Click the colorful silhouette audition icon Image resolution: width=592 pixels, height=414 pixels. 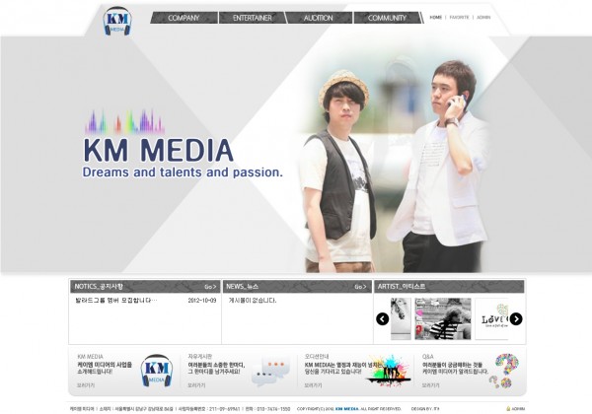(x=388, y=373)
